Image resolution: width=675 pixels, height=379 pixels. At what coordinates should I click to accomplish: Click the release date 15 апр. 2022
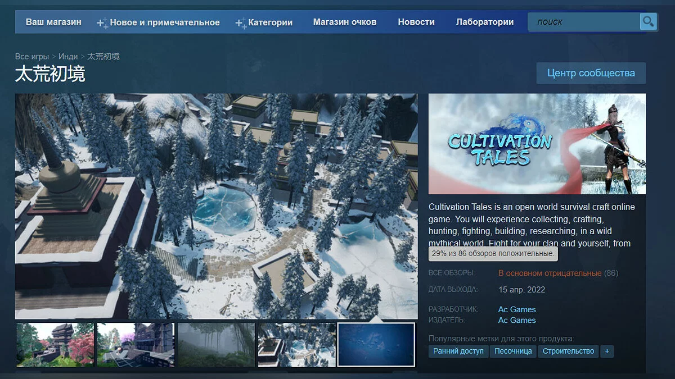(521, 290)
